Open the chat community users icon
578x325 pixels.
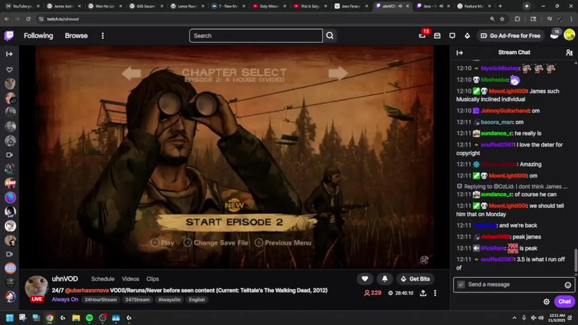tap(569, 52)
